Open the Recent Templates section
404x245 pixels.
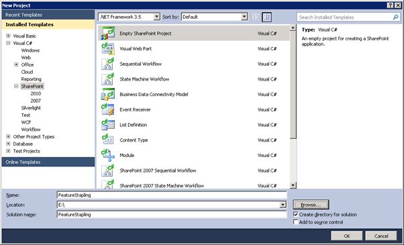[48, 15]
